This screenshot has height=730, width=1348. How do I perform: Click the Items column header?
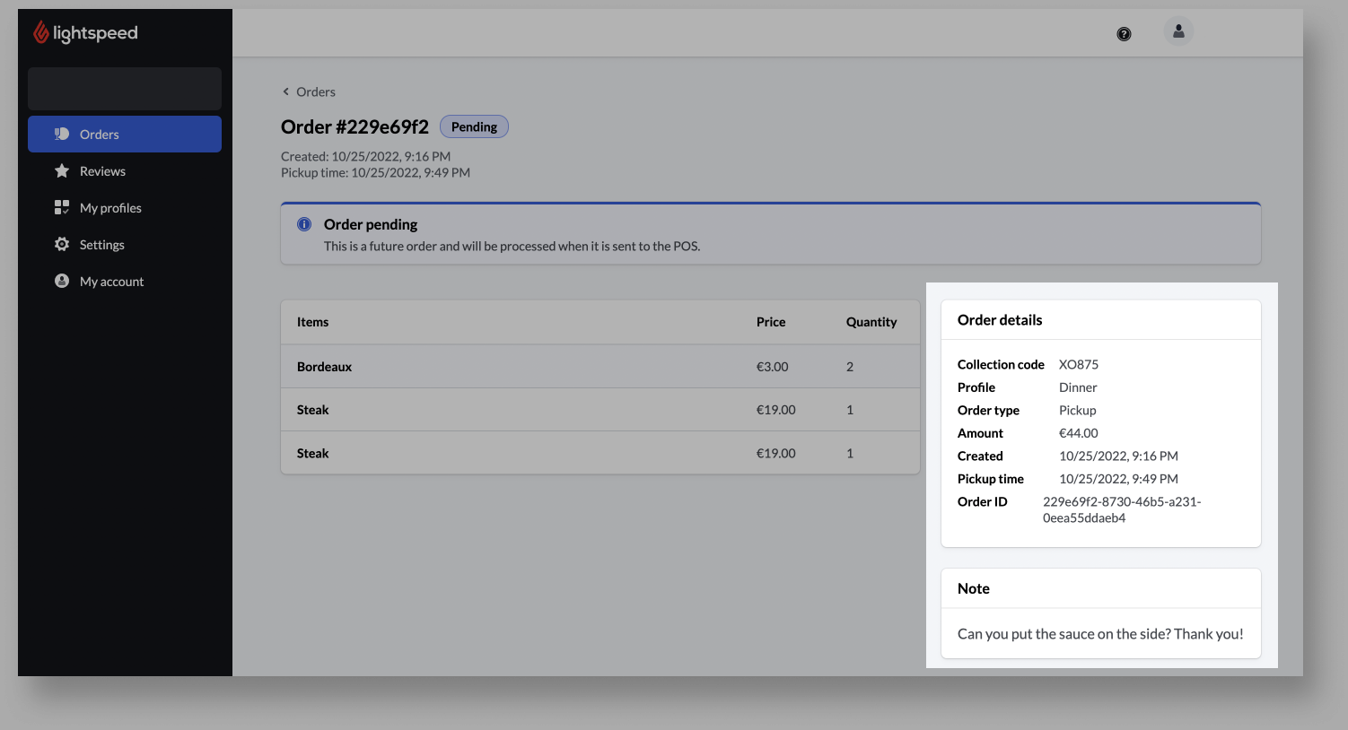coord(312,322)
